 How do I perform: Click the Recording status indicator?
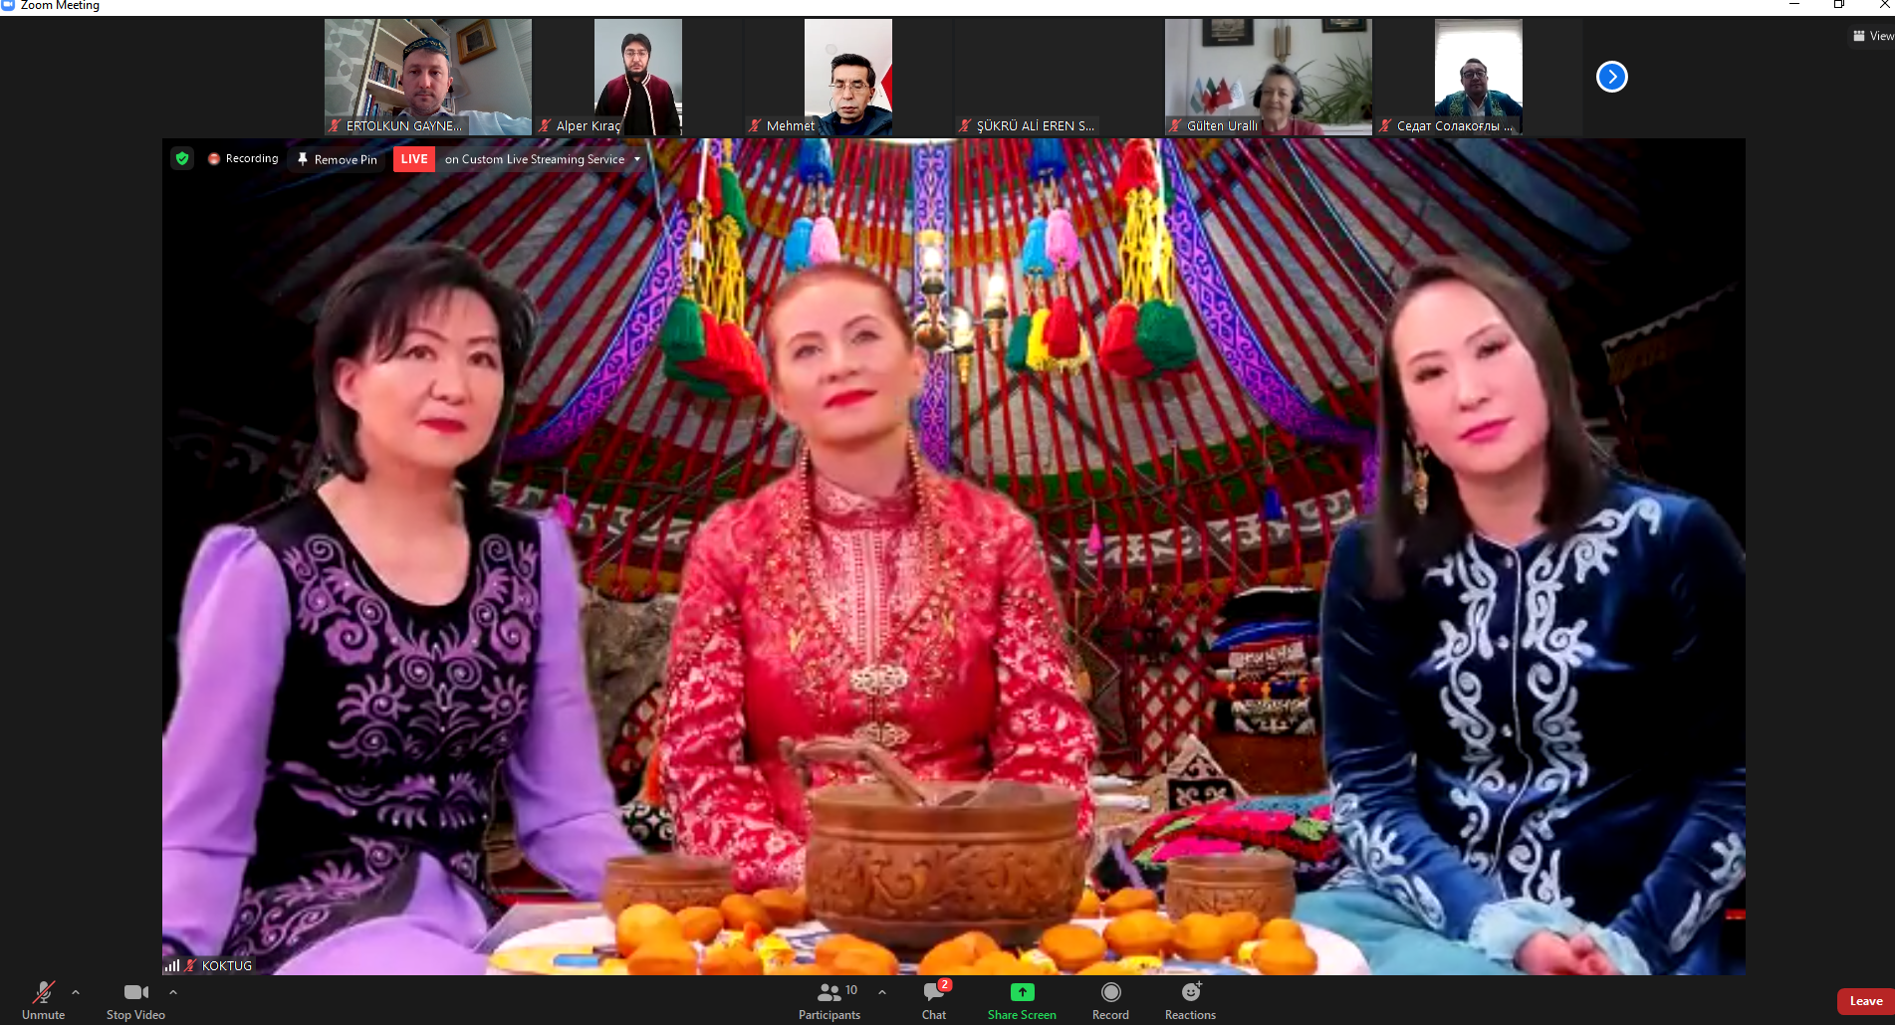coord(243,159)
